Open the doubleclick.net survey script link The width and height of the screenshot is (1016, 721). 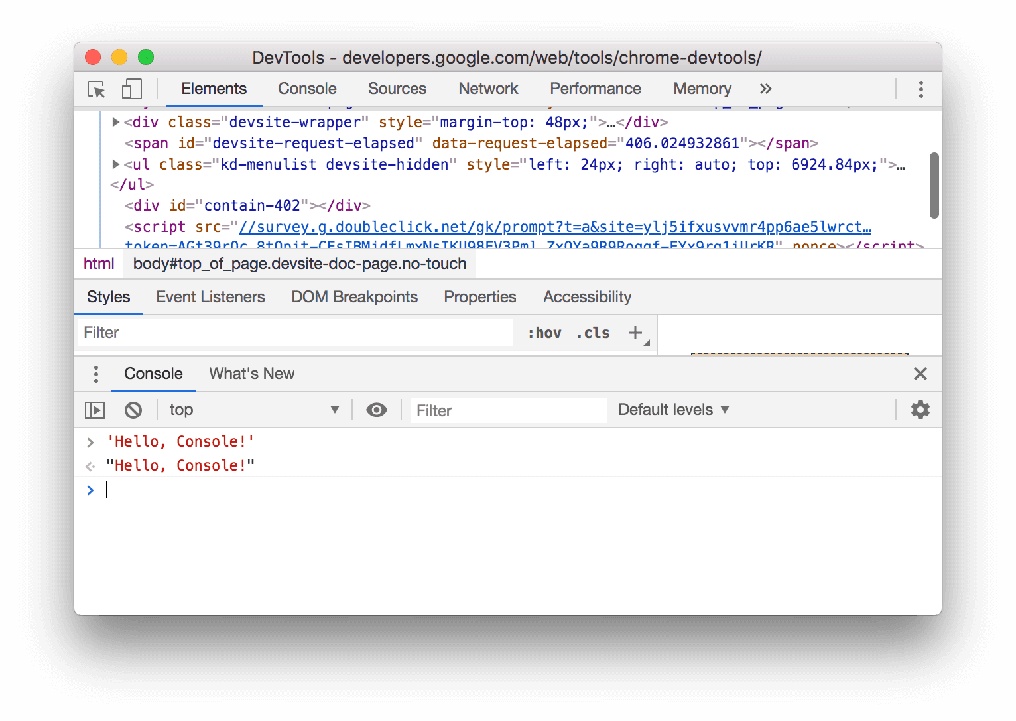(554, 227)
